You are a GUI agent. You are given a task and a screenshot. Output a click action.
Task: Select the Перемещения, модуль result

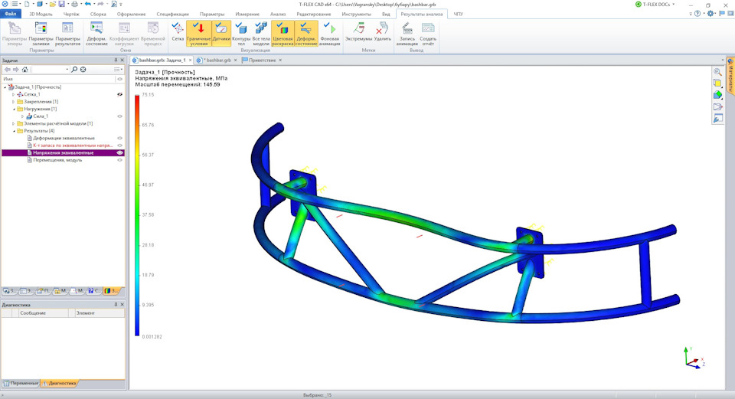(x=57, y=160)
